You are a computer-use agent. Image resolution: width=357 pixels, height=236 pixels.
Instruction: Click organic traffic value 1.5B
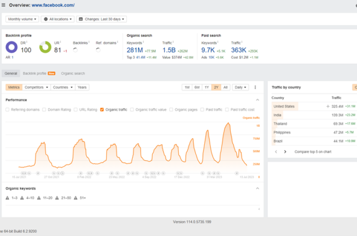169,50
